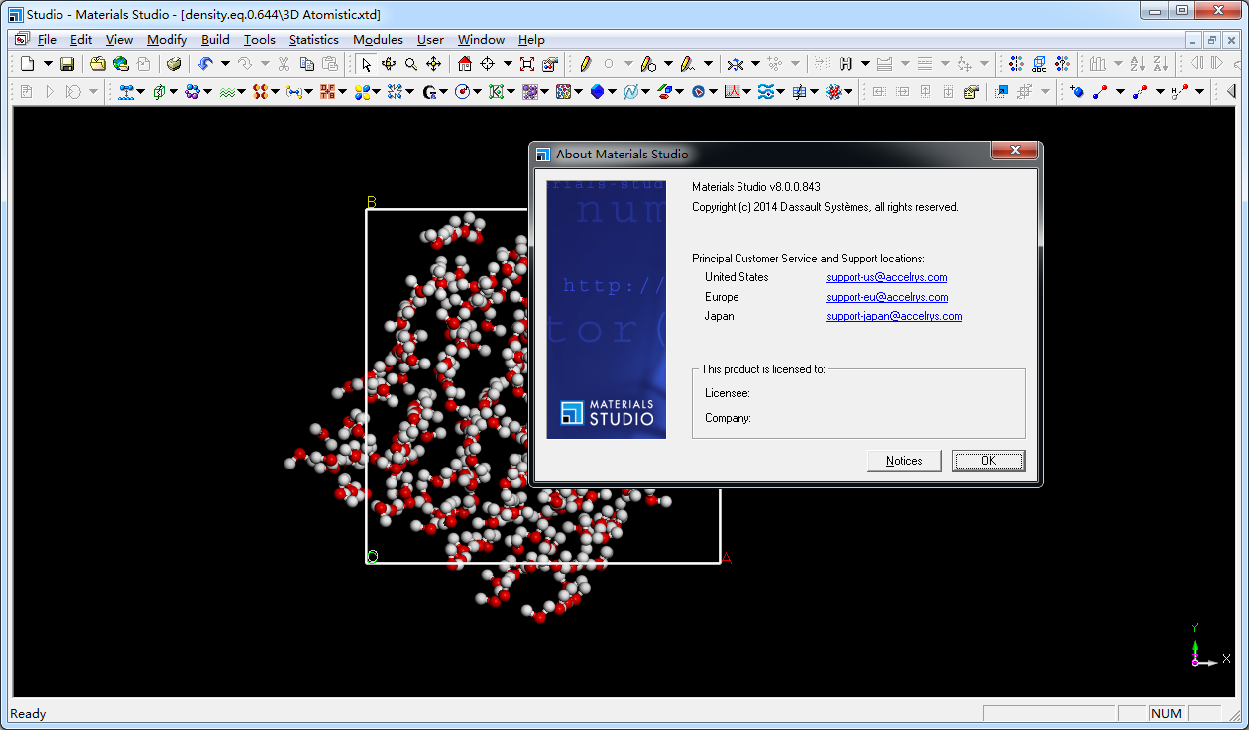
Task: Open Display Style icon beside Fit to View
Action: point(550,64)
